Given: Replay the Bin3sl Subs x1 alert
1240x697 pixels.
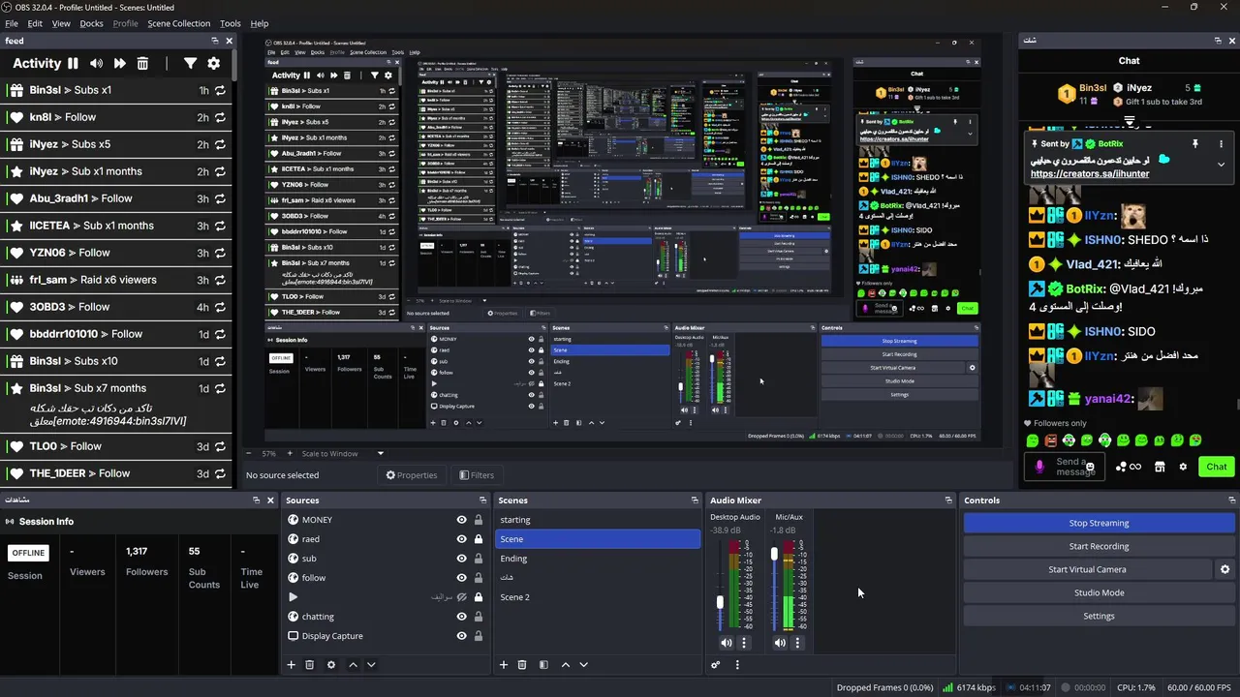Looking at the screenshot, I should pos(220,90).
